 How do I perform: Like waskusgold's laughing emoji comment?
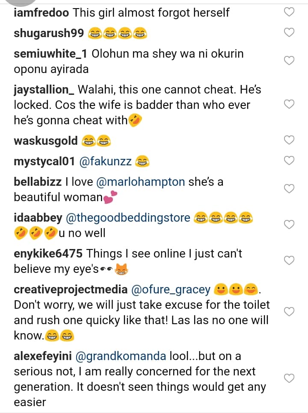[290, 140]
